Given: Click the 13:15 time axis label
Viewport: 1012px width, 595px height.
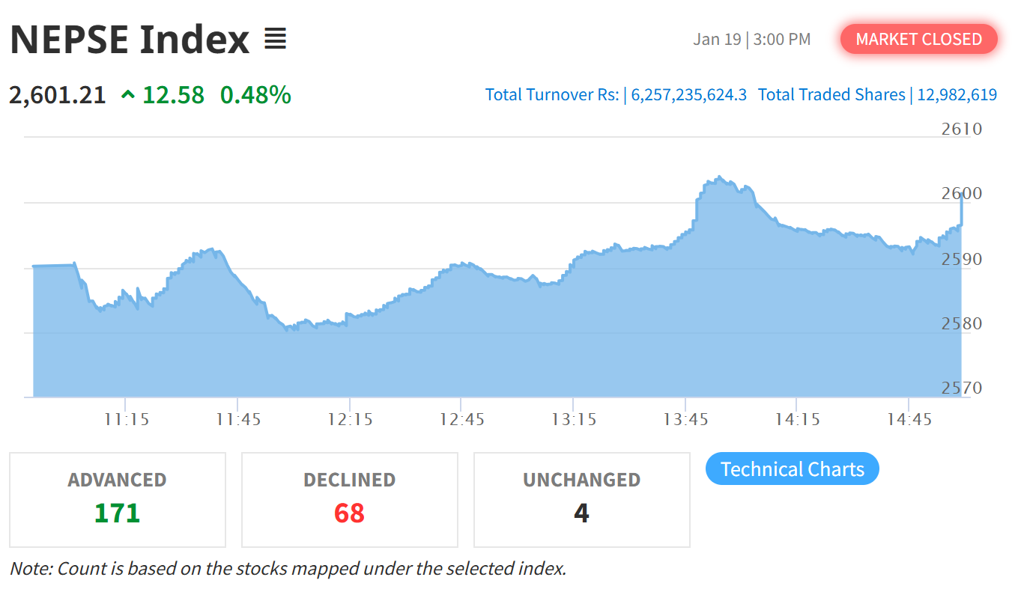Looking at the screenshot, I should (x=574, y=419).
